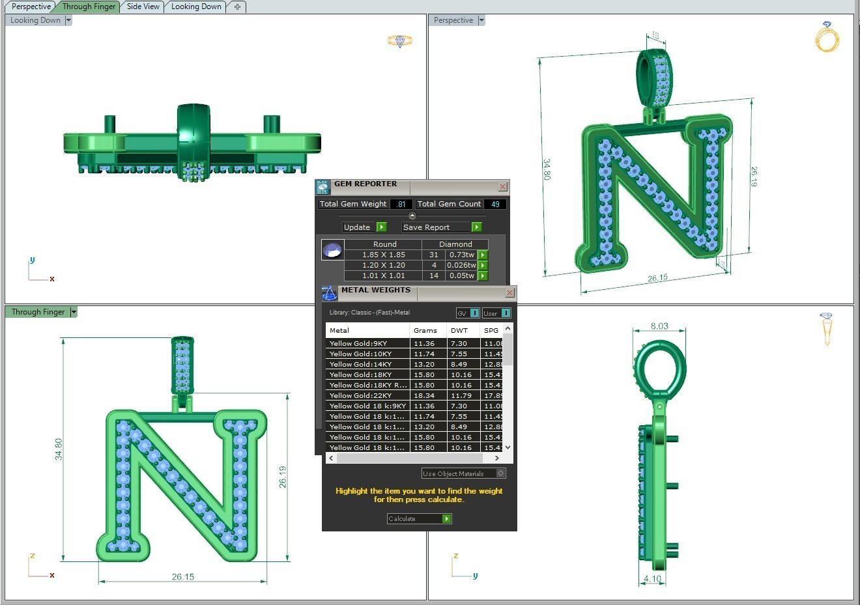Image resolution: width=860 pixels, height=605 pixels.
Task: Click the Total Gem Weight value field
Action: [401, 204]
